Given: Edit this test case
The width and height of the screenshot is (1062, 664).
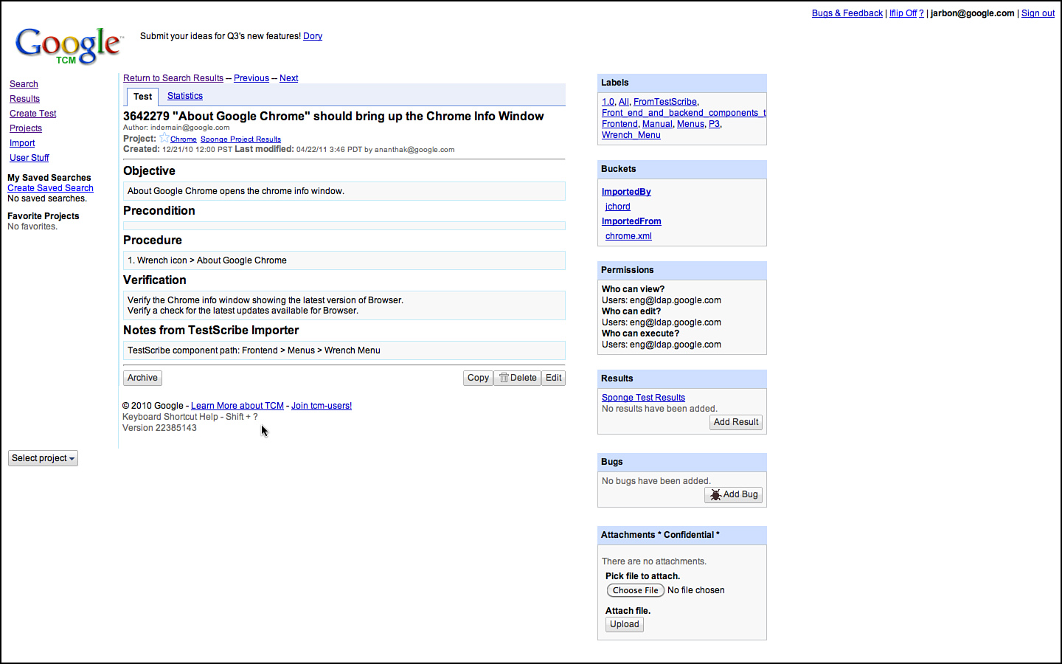Looking at the screenshot, I should coord(554,378).
